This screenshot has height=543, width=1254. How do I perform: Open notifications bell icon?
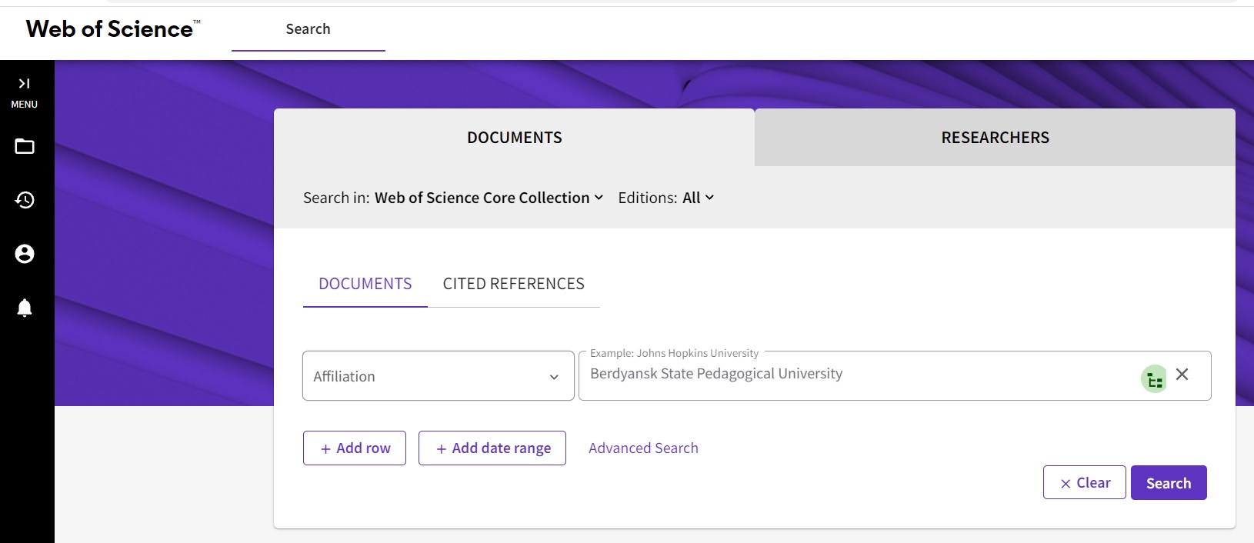click(x=25, y=308)
